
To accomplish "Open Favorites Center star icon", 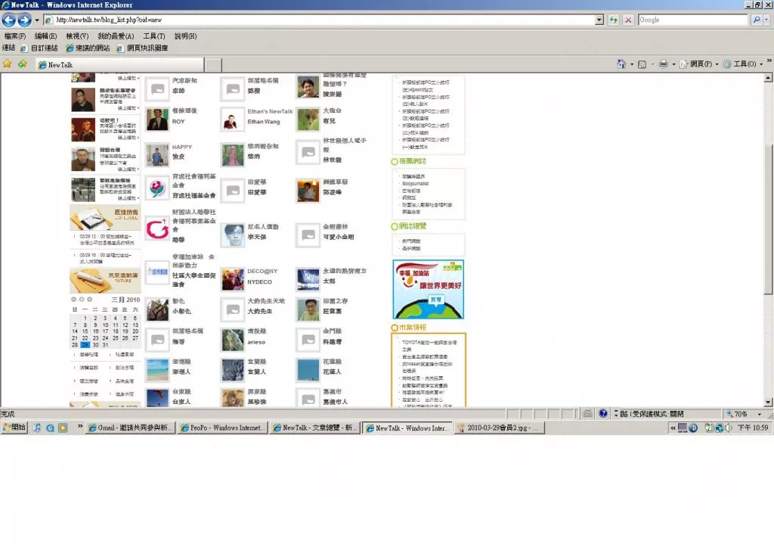I will 7,64.
